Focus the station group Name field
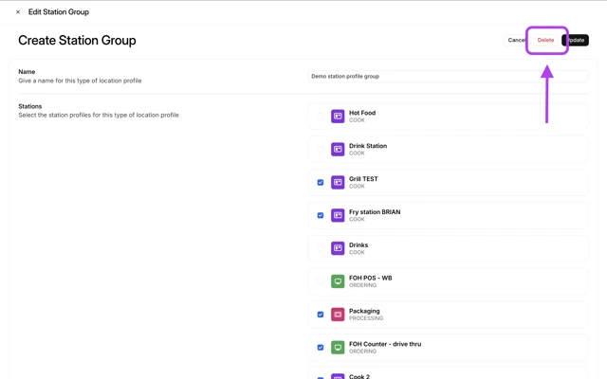 [x=447, y=77]
